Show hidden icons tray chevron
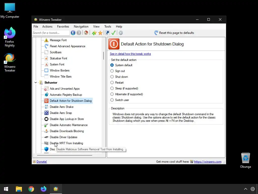This screenshot has width=258, height=194. click(245, 189)
